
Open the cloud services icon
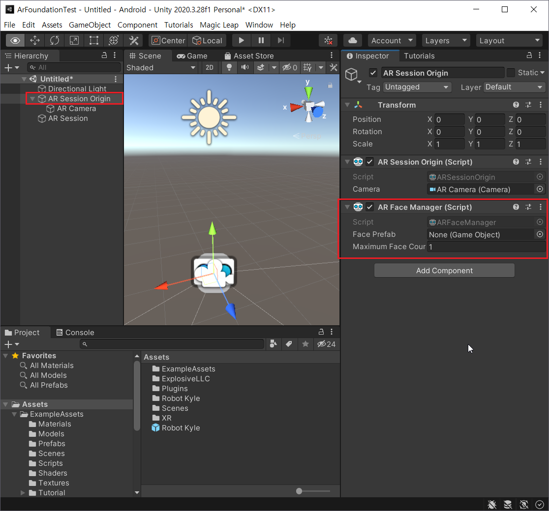(353, 41)
